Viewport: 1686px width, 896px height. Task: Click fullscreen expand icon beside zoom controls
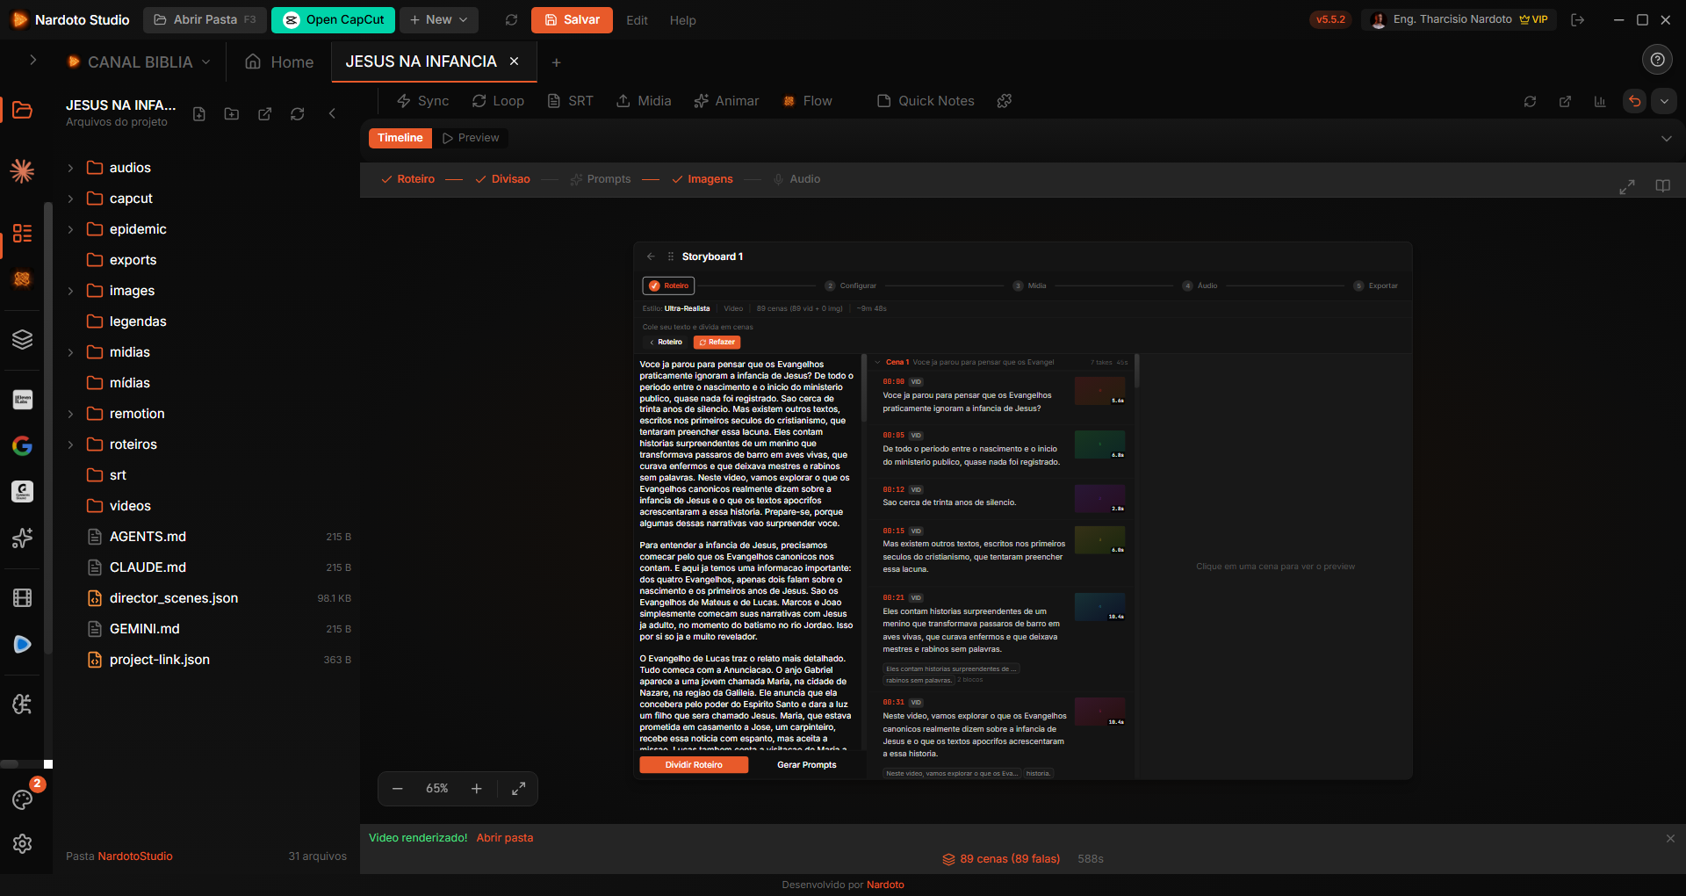click(x=518, y=789)
